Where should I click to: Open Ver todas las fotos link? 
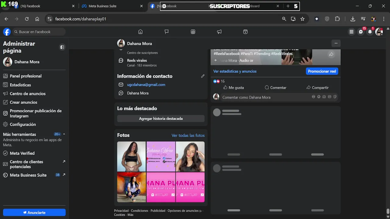click(x=188, y=135)
